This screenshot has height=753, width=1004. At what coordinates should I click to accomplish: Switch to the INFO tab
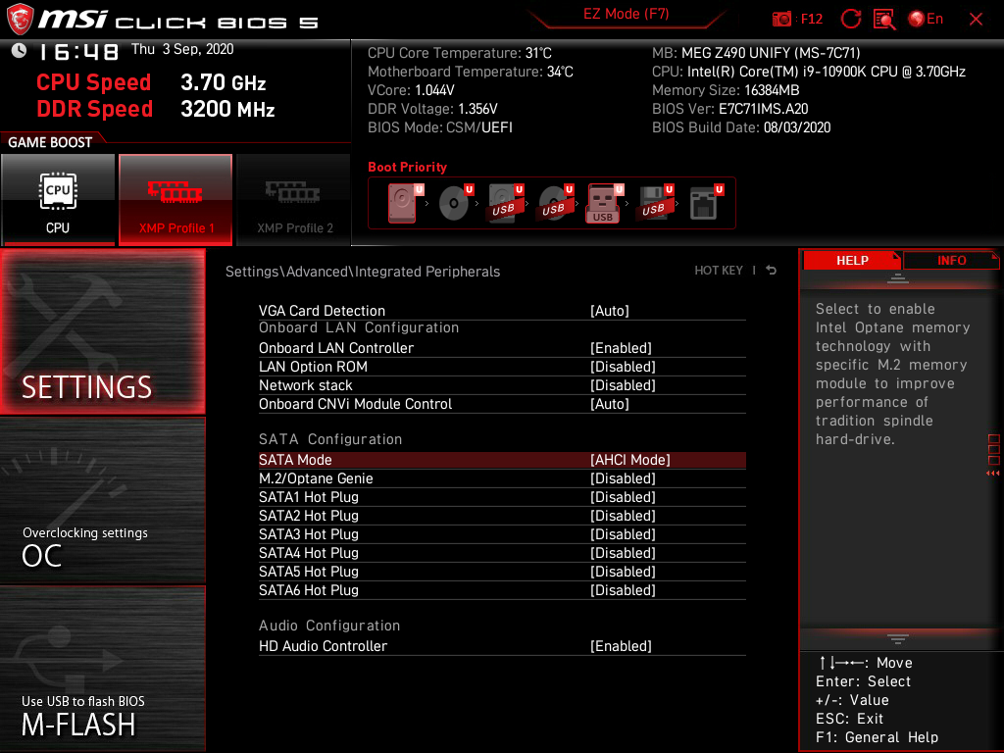(x=951, y=261)
